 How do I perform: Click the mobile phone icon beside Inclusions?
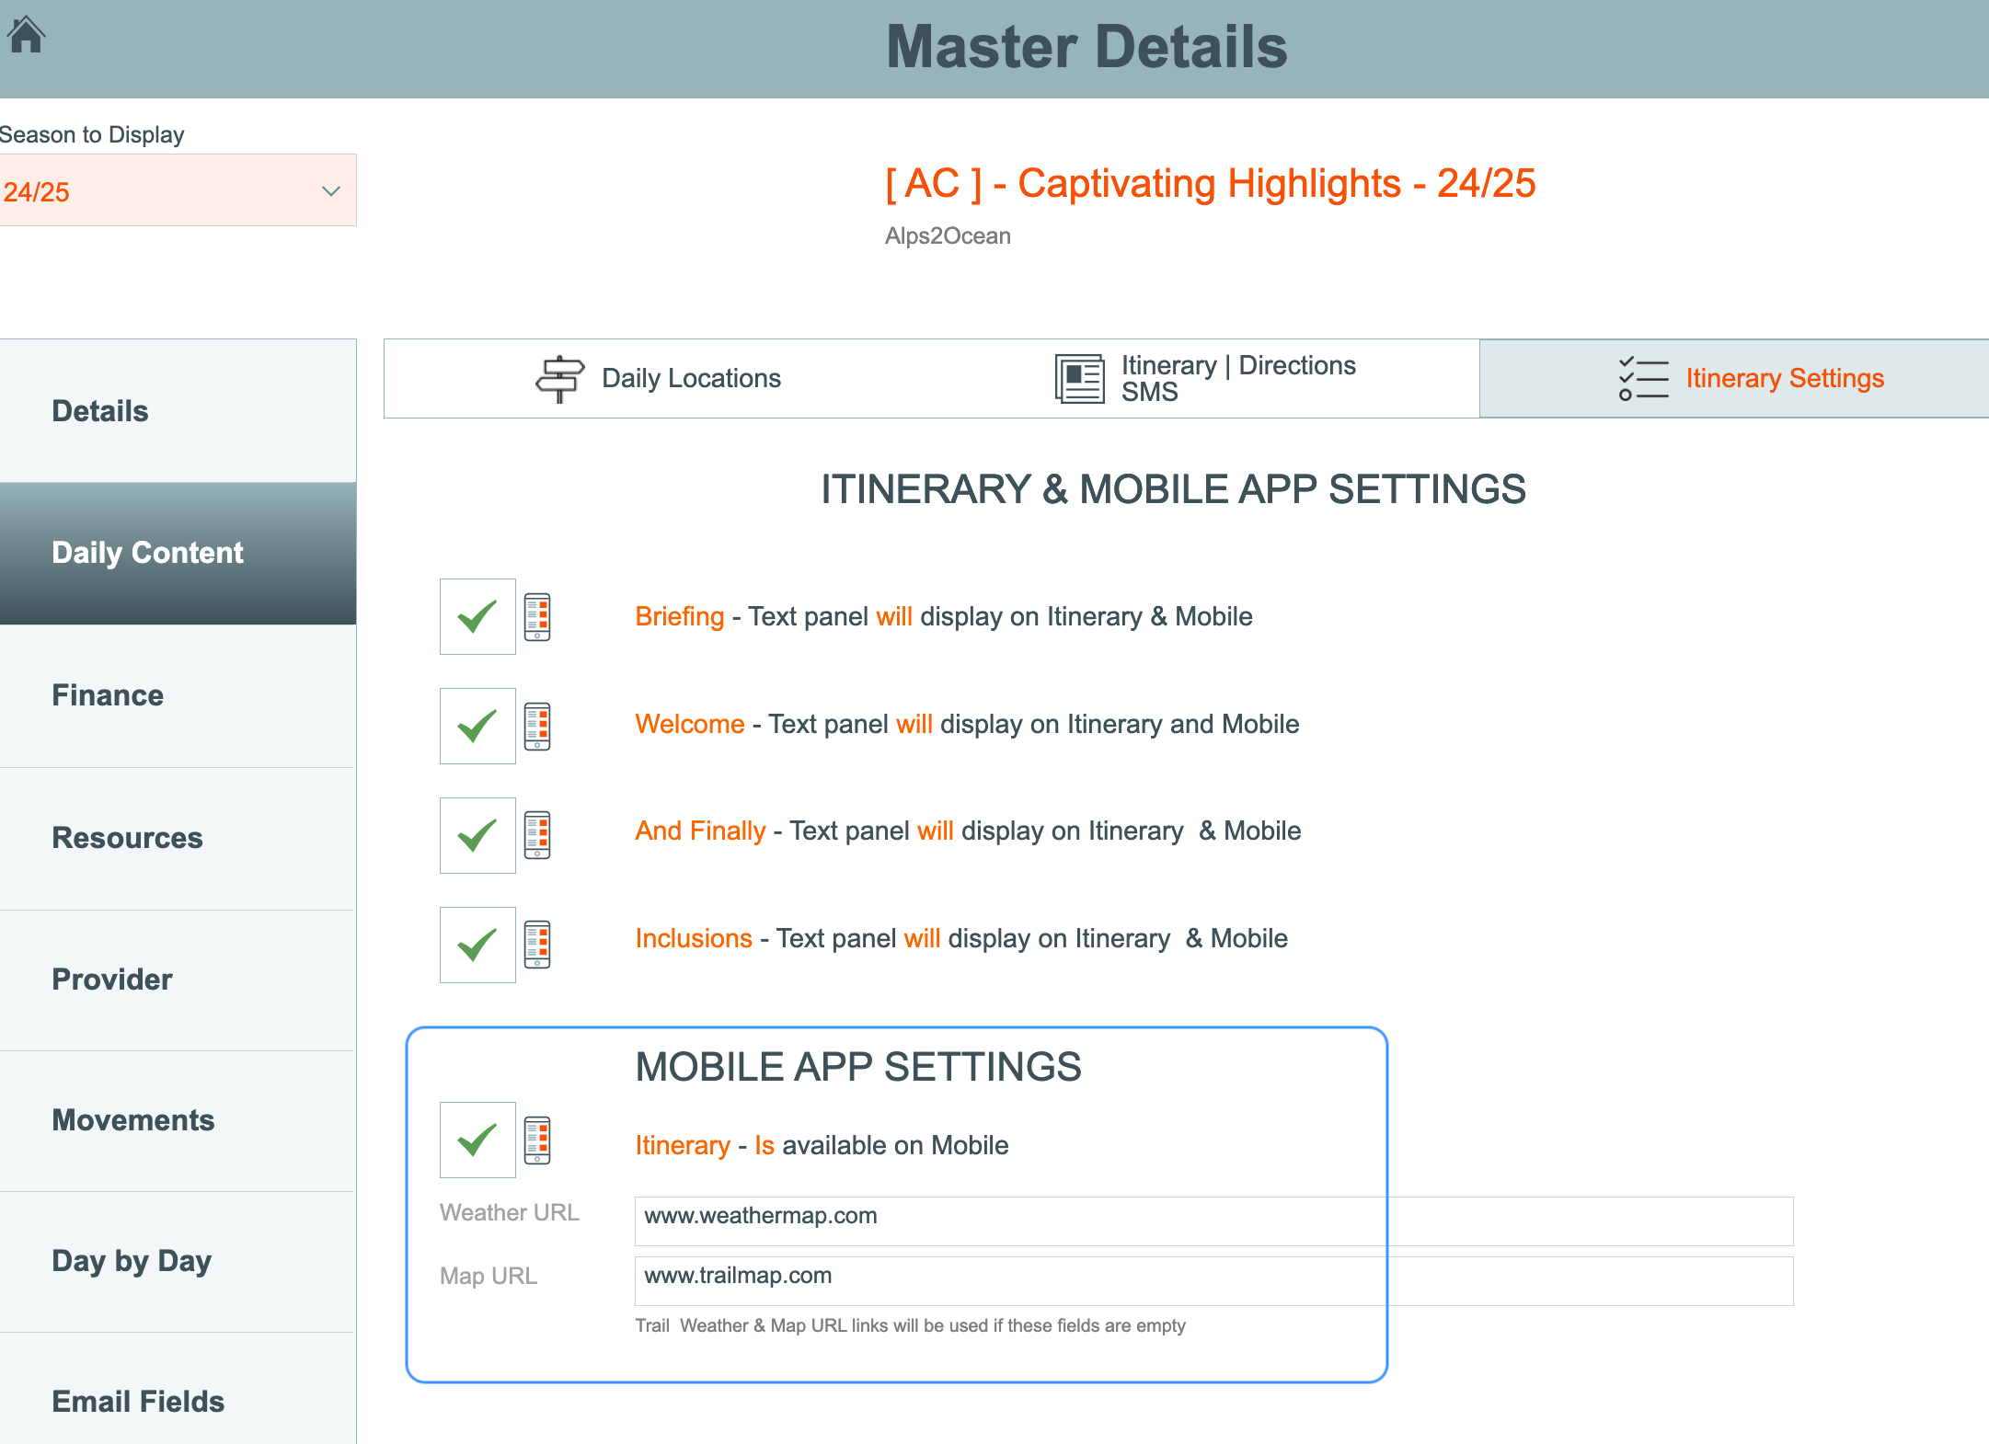(x=537, y=945)
